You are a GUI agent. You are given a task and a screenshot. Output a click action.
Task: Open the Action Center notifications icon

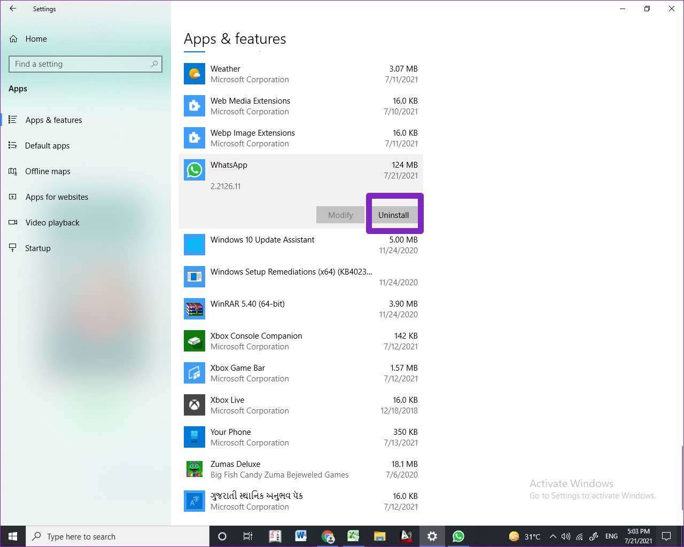click(666, 536)
